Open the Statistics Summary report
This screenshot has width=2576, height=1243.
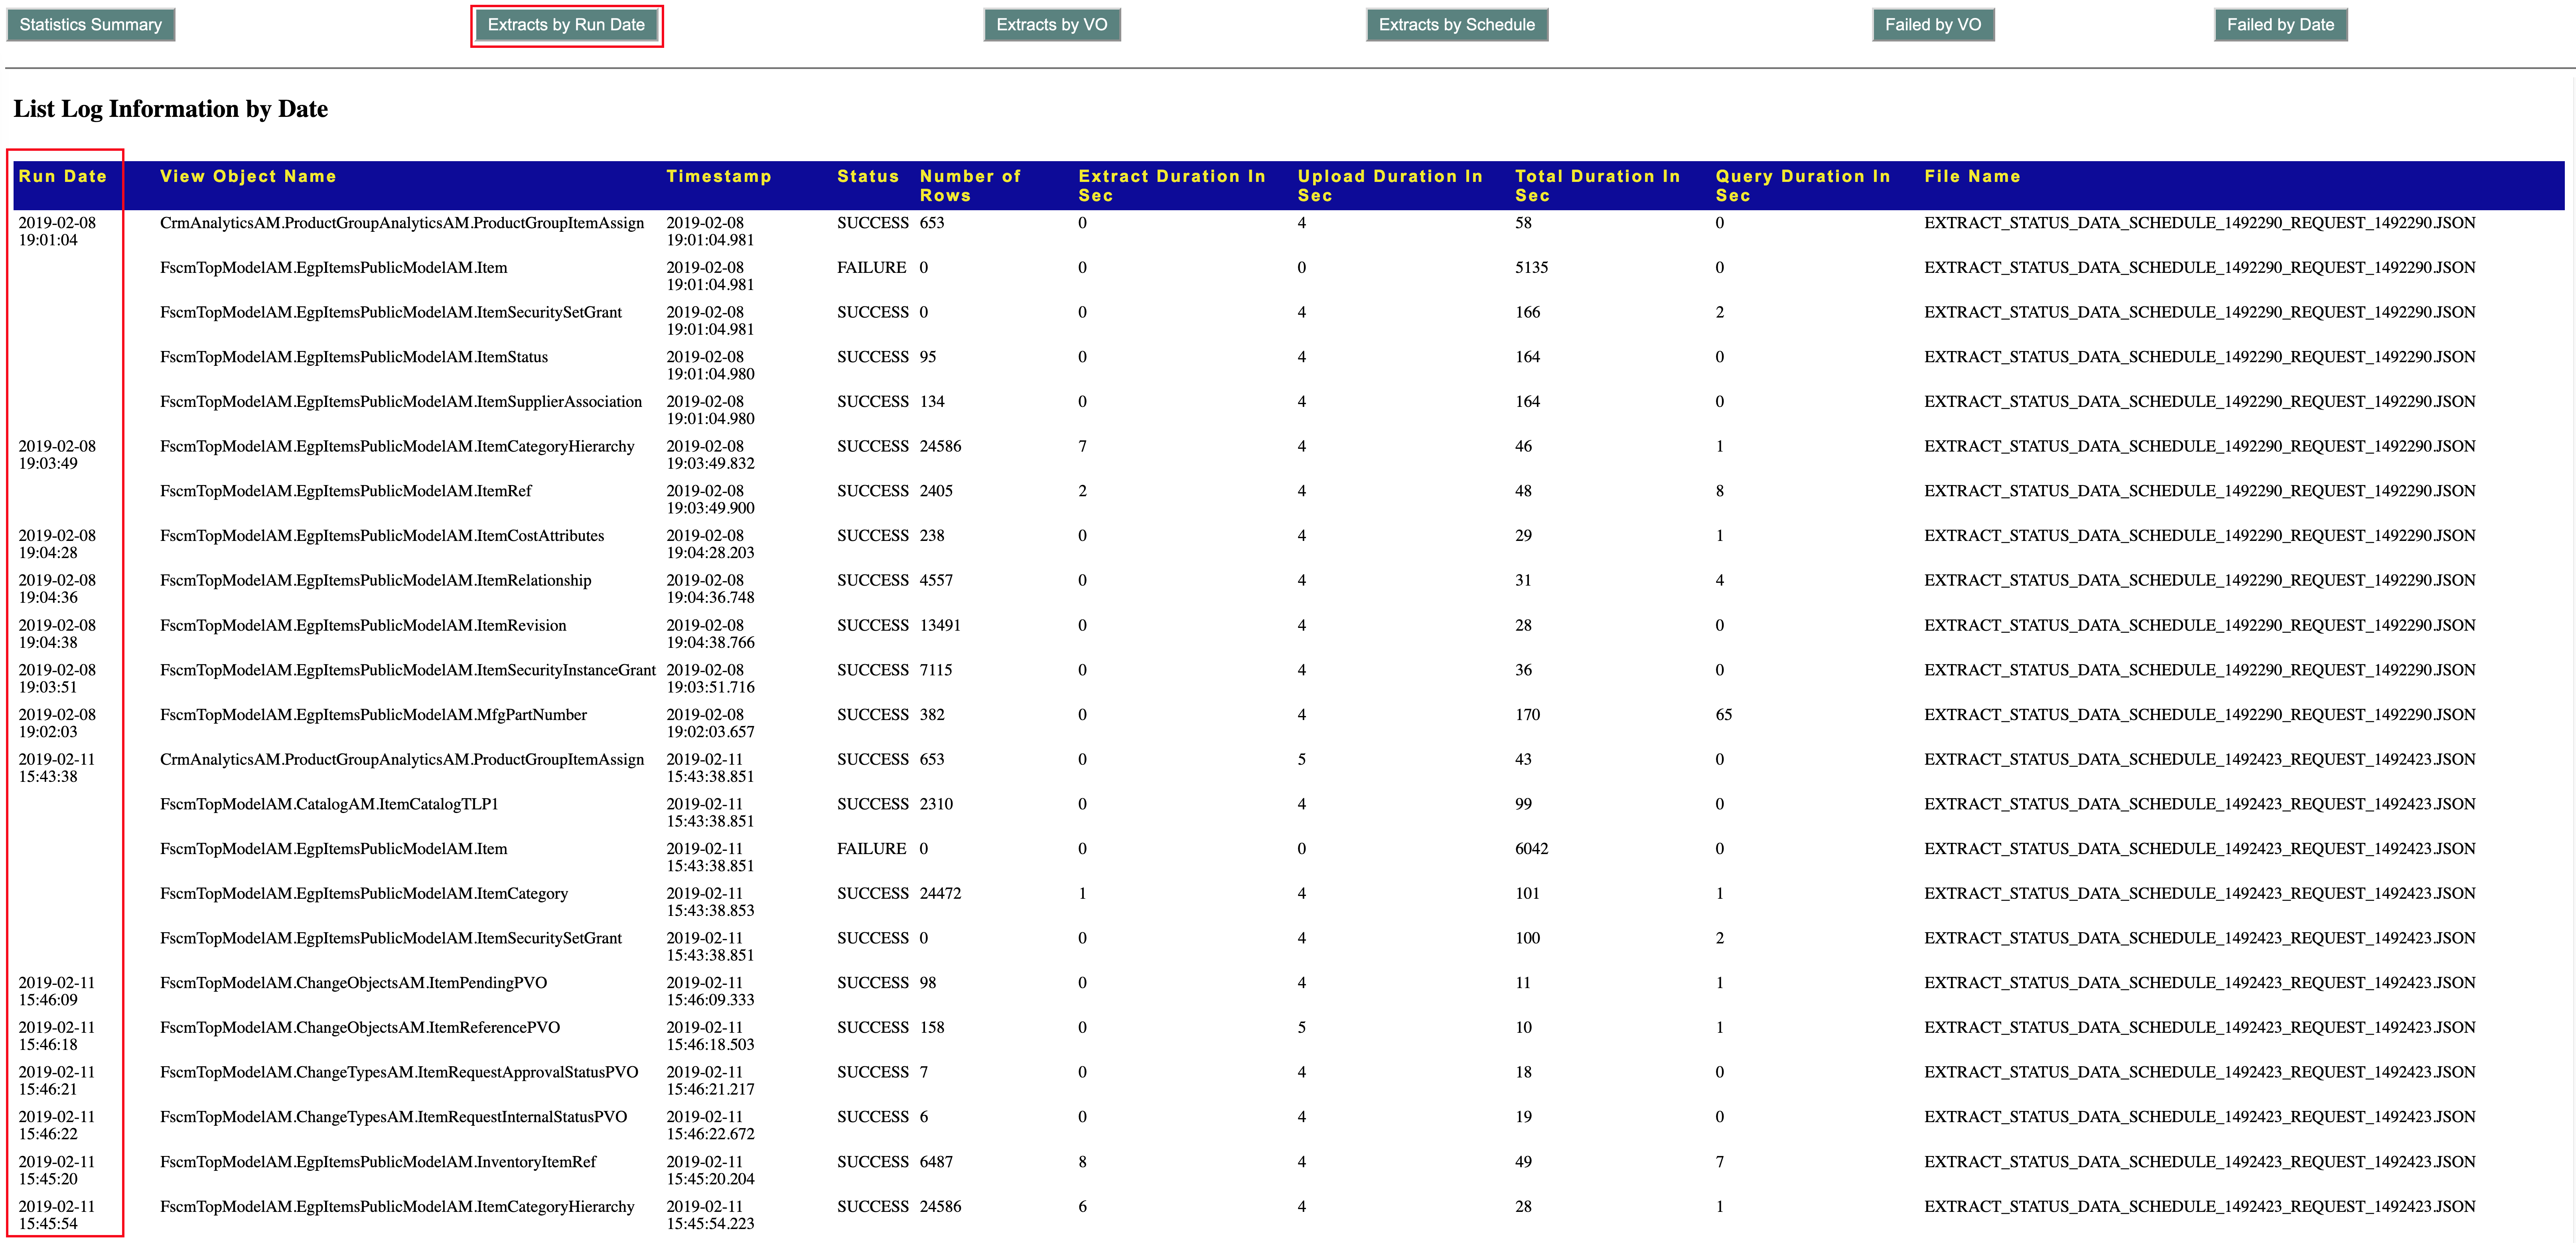[90, 25]
